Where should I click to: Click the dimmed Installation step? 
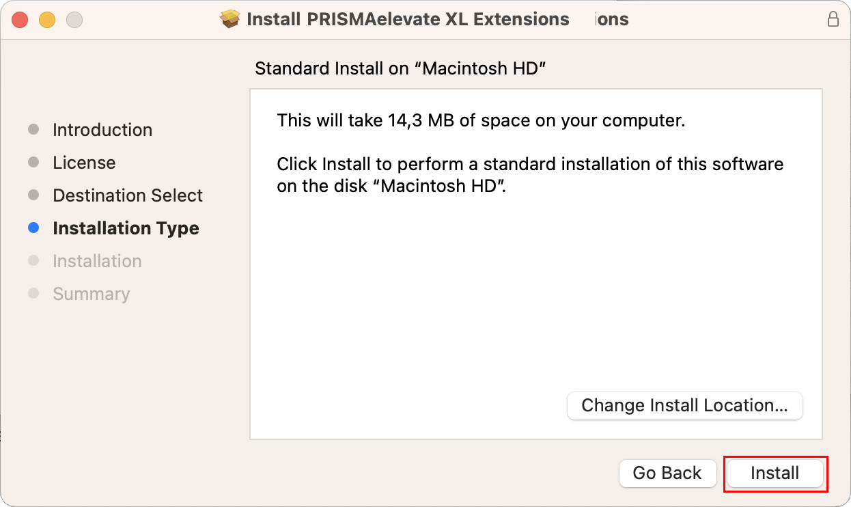(97, 261)
